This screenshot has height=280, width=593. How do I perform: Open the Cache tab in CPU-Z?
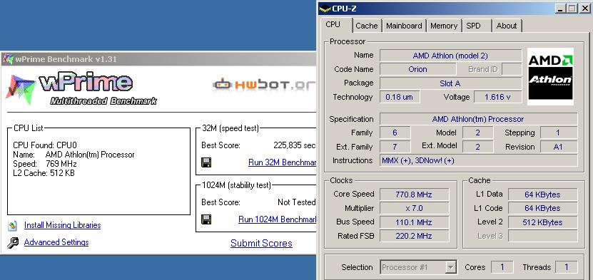coord(367,26)
